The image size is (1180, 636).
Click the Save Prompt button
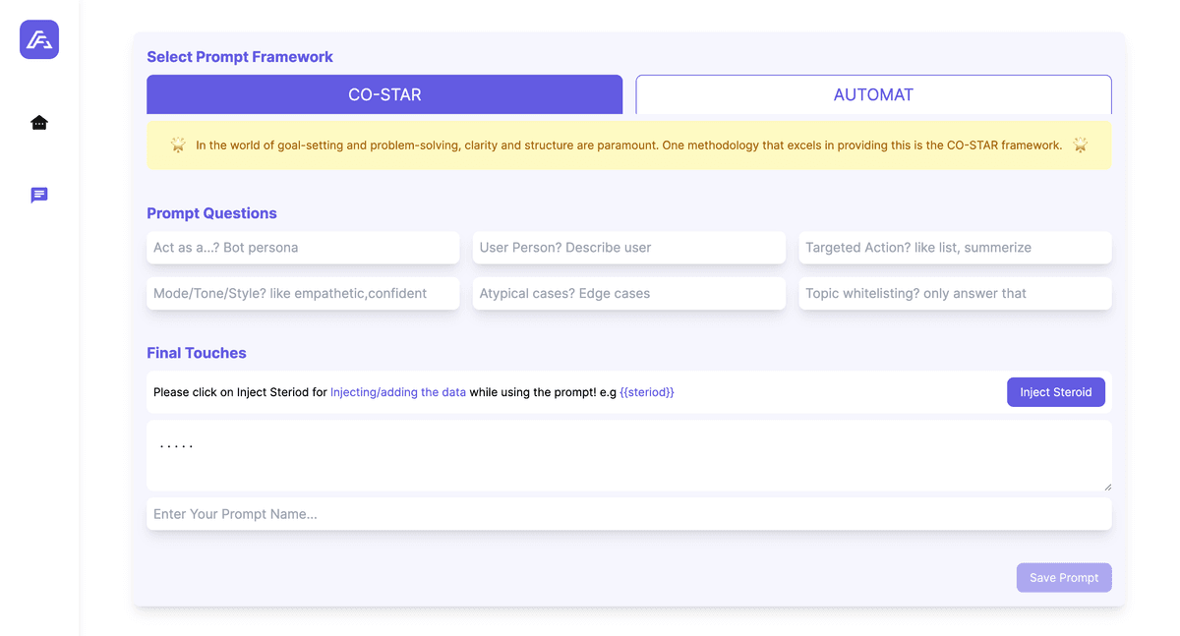coord(1063,578)
